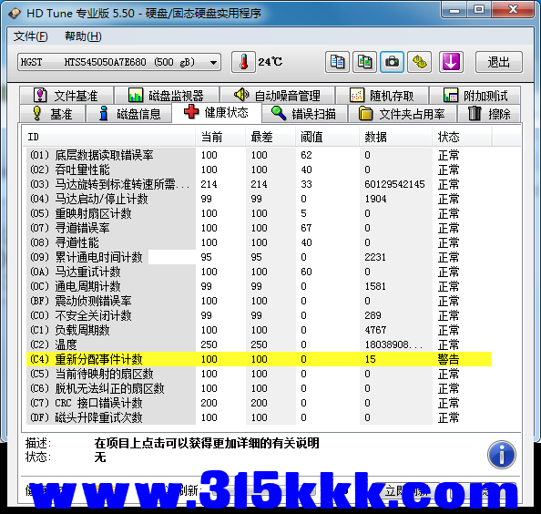Open the temperature thermometer icon
Image resolution: width=541 pixels, height=514 pixels.
pos(243,62)
